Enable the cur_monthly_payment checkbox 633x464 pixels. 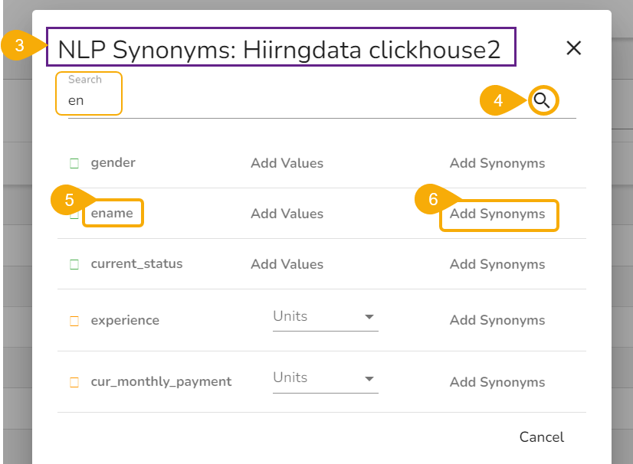tap(74, 382)
